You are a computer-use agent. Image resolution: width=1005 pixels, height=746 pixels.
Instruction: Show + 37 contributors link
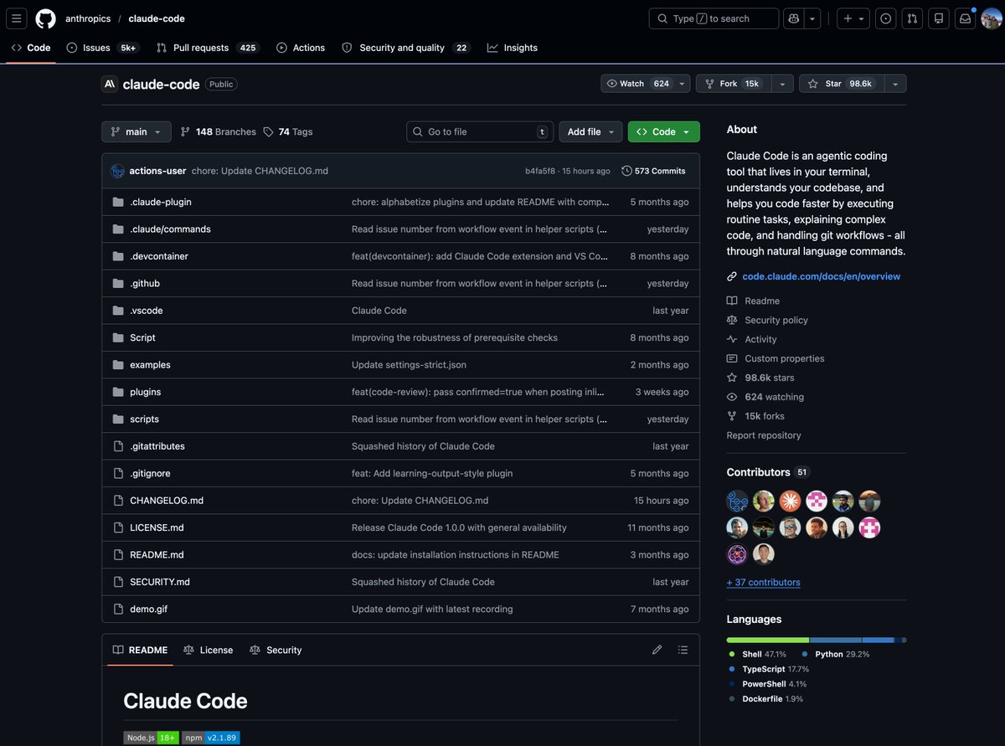click(x=764, y=582)
